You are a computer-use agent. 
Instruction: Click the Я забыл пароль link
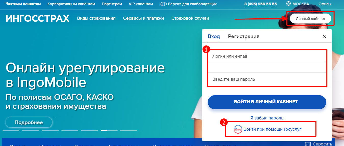[x=267, y=118]
